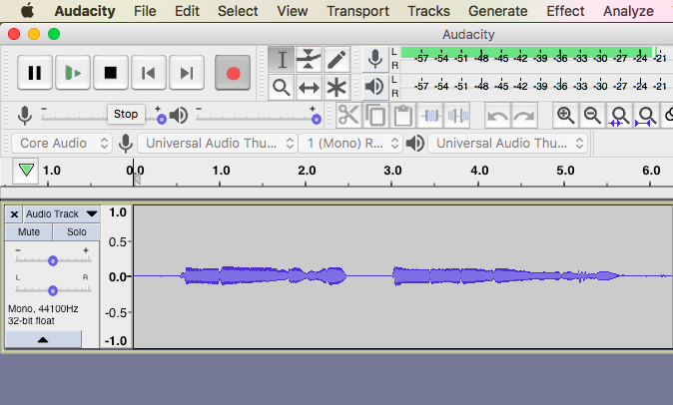Open the Generate menu
The width and height of the screenshot is (673, 405).
(x=496, y=11)
